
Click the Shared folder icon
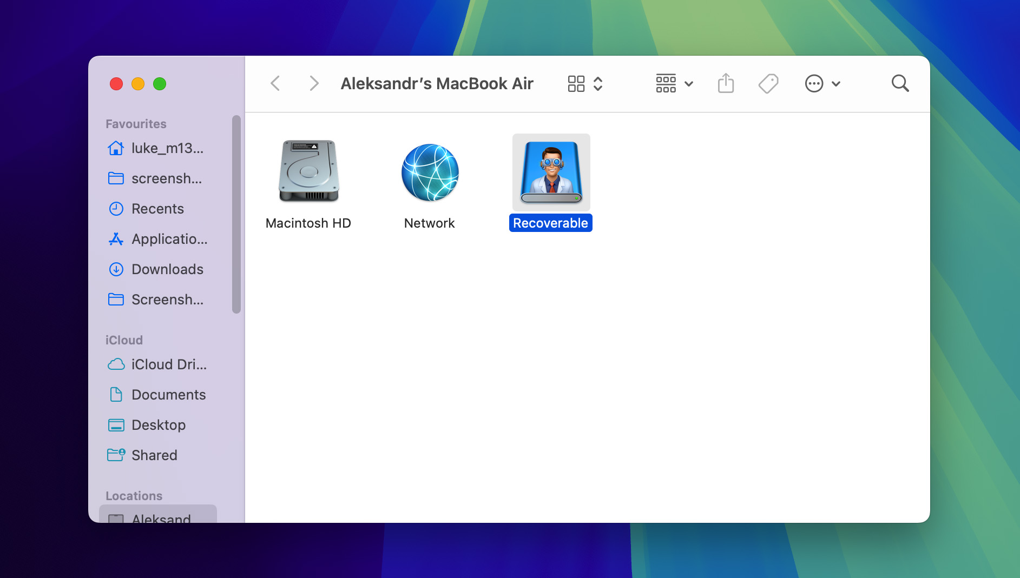(116, 455)
